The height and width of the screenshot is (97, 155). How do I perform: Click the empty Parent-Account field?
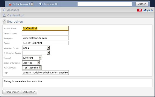45,33
